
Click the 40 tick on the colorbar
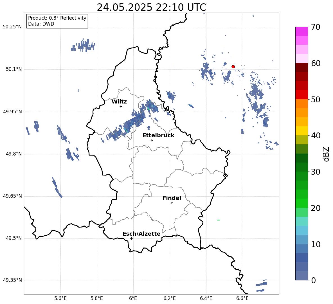(x=316, y=136)
